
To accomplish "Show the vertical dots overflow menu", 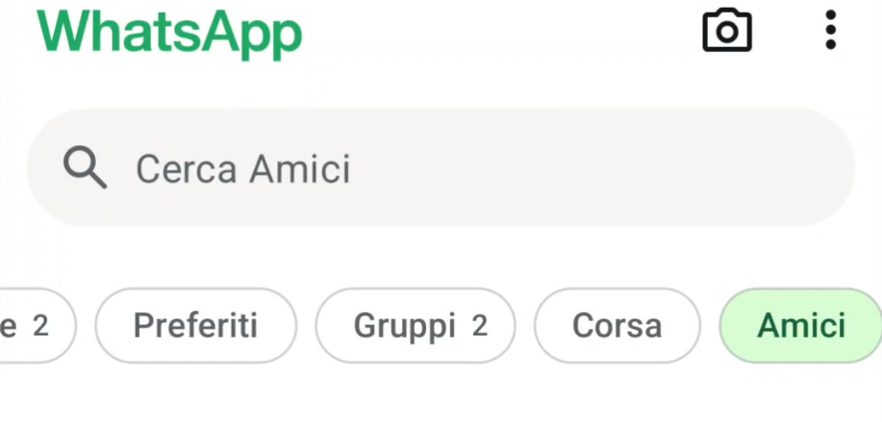I will click(831, 31).
